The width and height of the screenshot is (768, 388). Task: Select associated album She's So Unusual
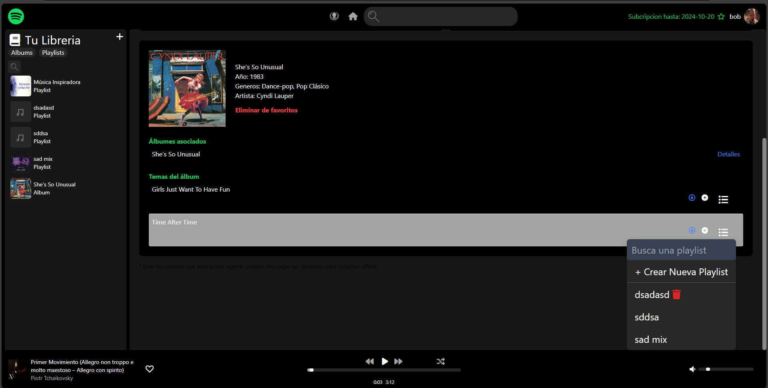(x=176, y=154)
